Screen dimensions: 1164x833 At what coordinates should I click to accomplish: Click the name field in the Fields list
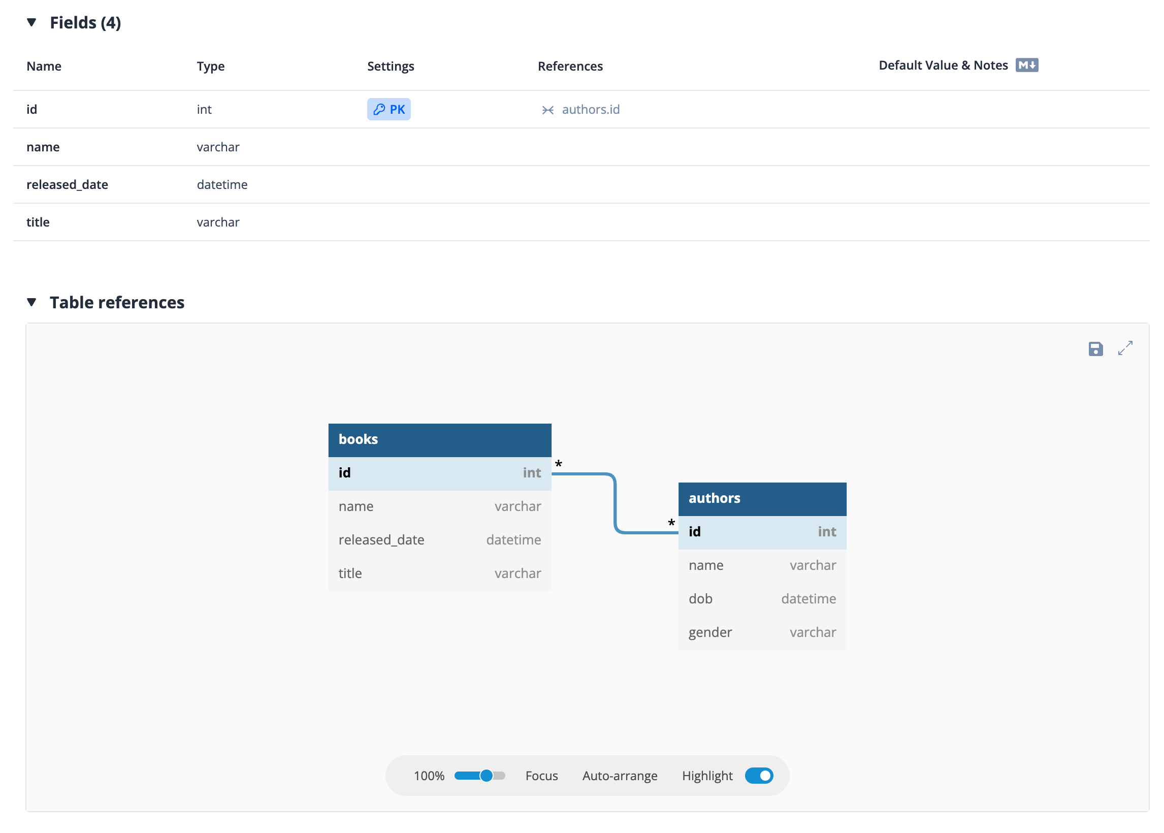point(43,147)
